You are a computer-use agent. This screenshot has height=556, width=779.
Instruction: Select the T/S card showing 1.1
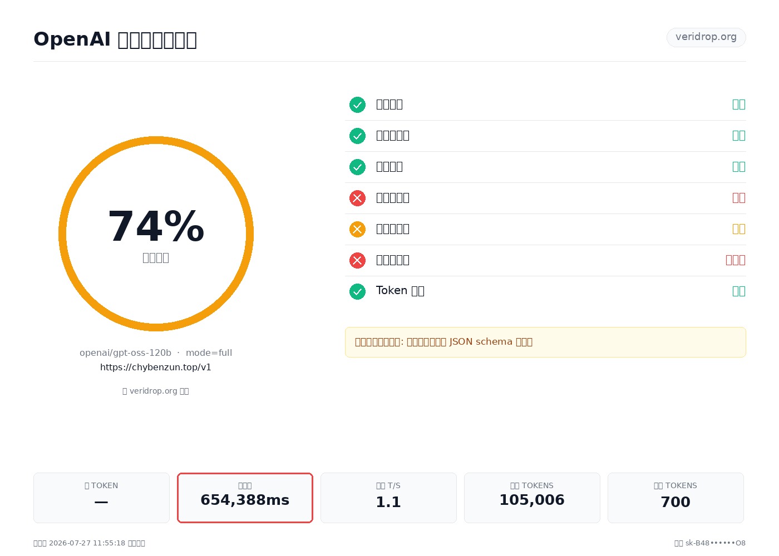388,498
